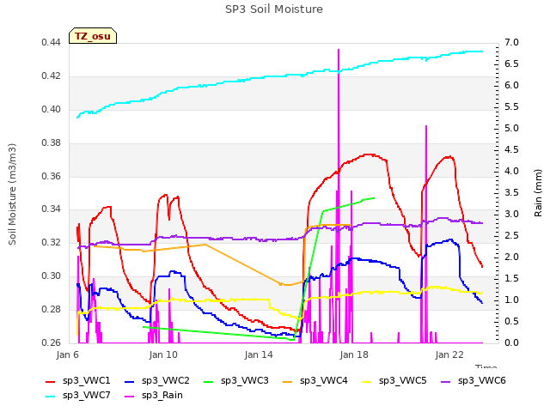Toggle the sp3_Rain legend label
Viewport: 550px width, 412px height.
pyautogui.click(x=162, y=395)
